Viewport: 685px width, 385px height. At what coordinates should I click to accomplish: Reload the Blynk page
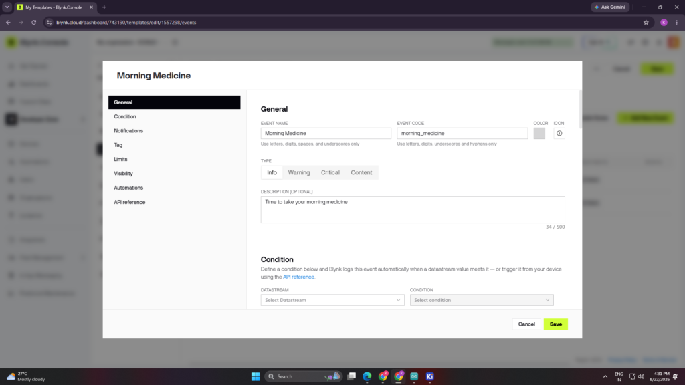(33, 22)
